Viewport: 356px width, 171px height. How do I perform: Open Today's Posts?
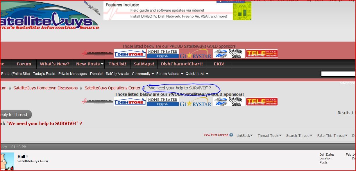(44, 74)
